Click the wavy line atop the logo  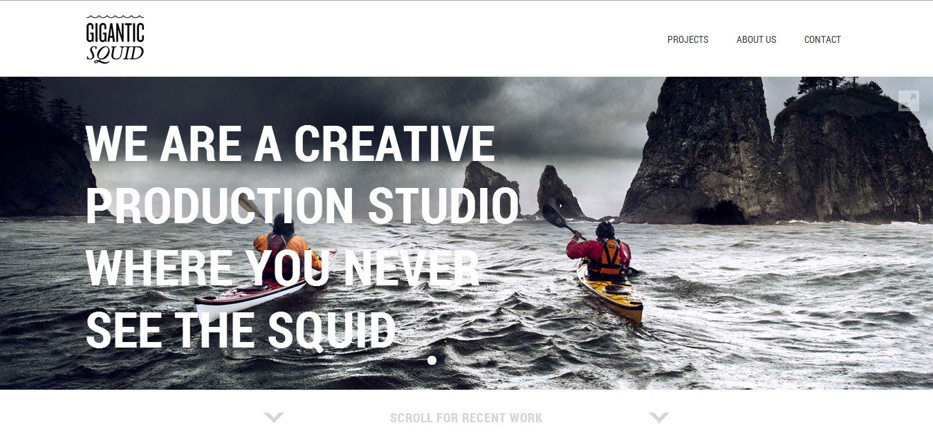click(x=116, y=17)
